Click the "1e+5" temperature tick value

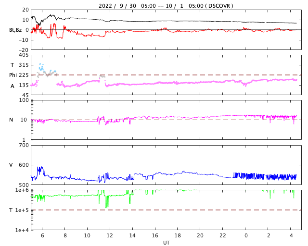pyautogui.click(x=22, y=210)
